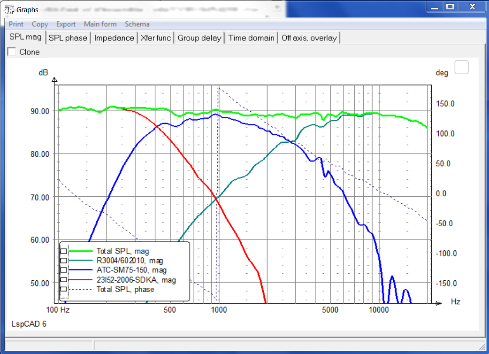The width and height of the screenshot is (489, 354).
Task: Toggle the R3004/602010 mag legend checkbox
Action: [x=63, y=261]
